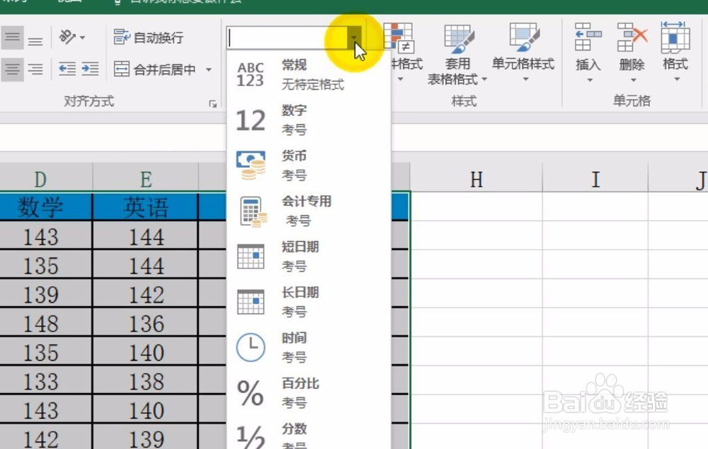Open the 删除 delete dropdown arrow
The width and height of the screenshot is (708, 449).
(633, 80)
